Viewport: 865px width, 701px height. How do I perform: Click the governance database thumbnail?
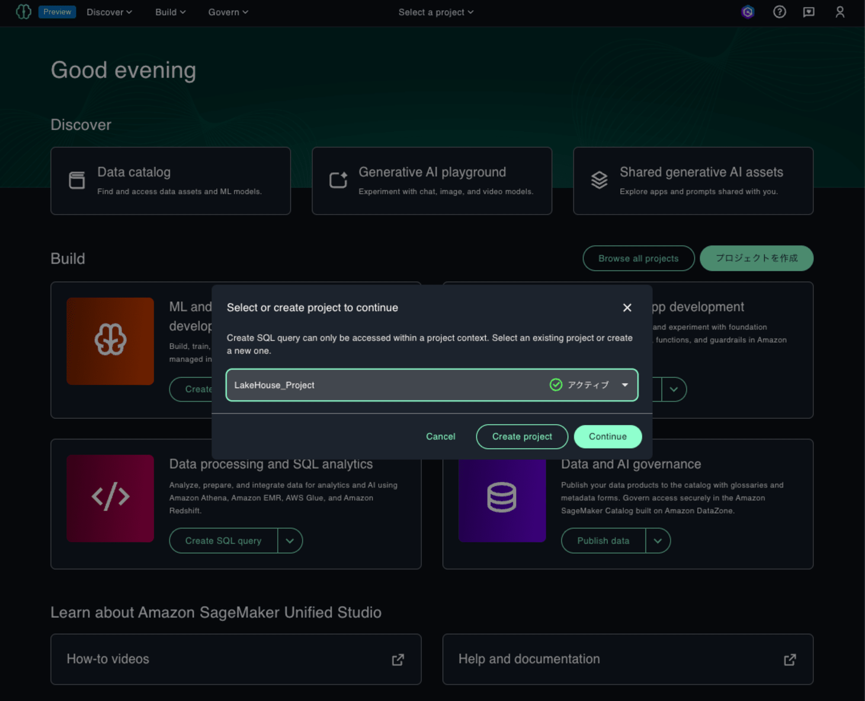click(x=502, y=500)
